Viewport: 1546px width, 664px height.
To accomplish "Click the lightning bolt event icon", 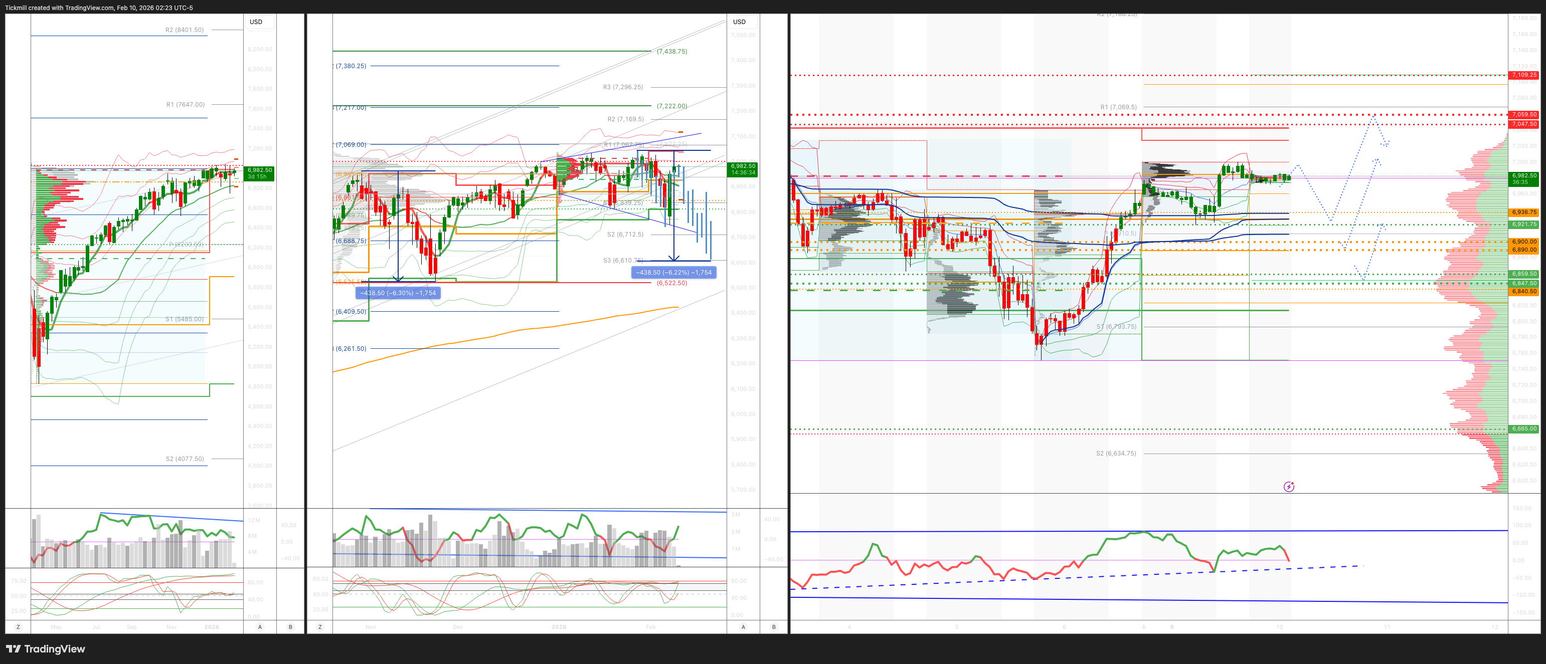I will tap(1289, 487).
